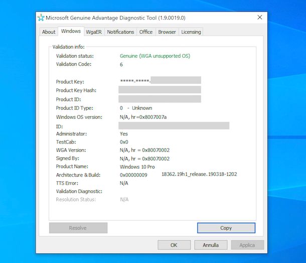The image size is (306, 263).
Task: Click the greyed Applica button
Action: pos(247,245)
